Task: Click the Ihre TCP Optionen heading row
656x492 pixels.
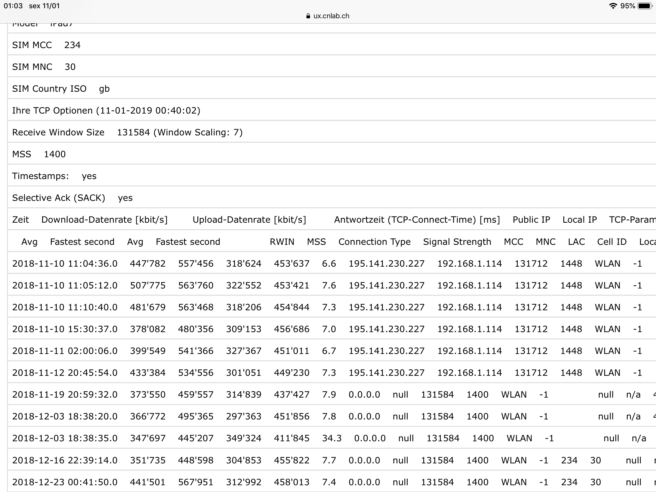Action: pos(106,111)
